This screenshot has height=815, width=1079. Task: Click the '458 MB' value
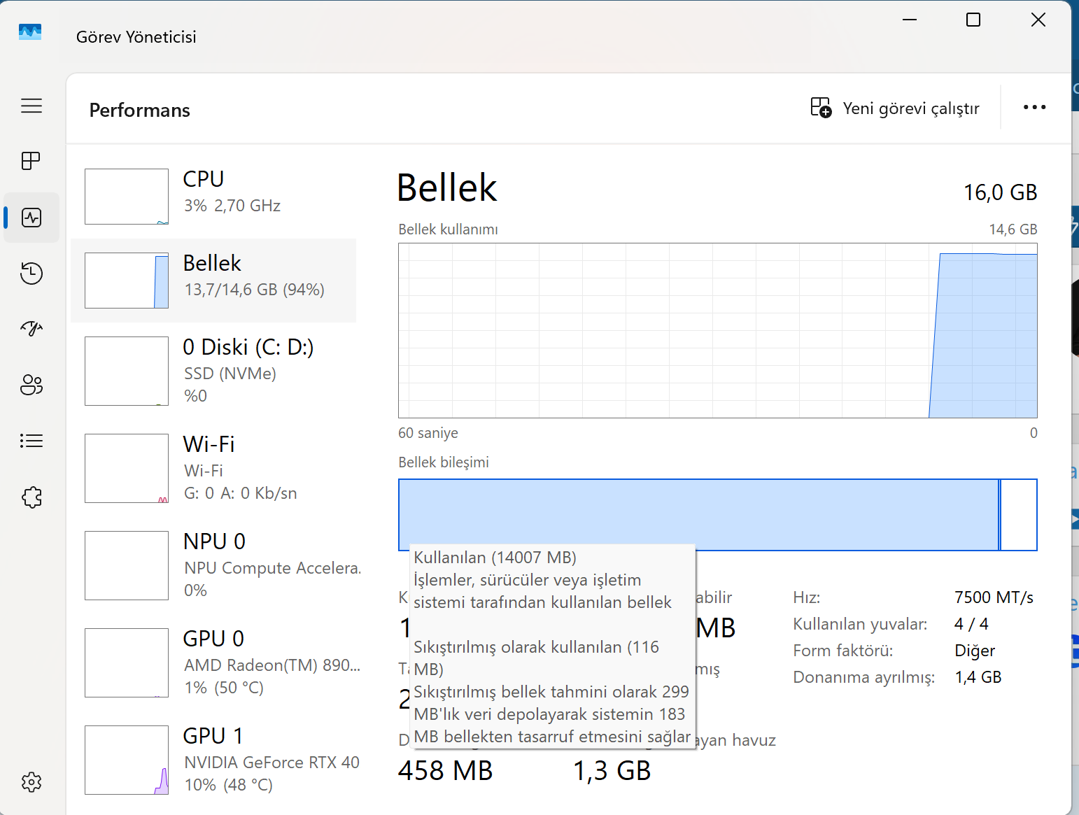point(445,771)
